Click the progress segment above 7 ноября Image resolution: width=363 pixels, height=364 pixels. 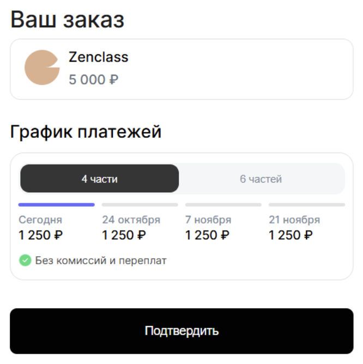coord(223,205)
